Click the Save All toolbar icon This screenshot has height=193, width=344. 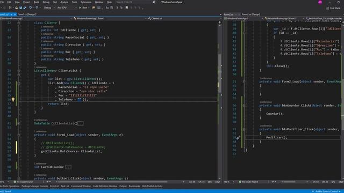(x=25, y=8)
